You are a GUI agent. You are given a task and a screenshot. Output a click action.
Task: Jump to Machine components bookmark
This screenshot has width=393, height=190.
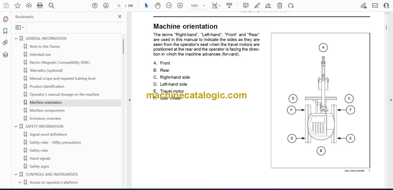point(47,110)
